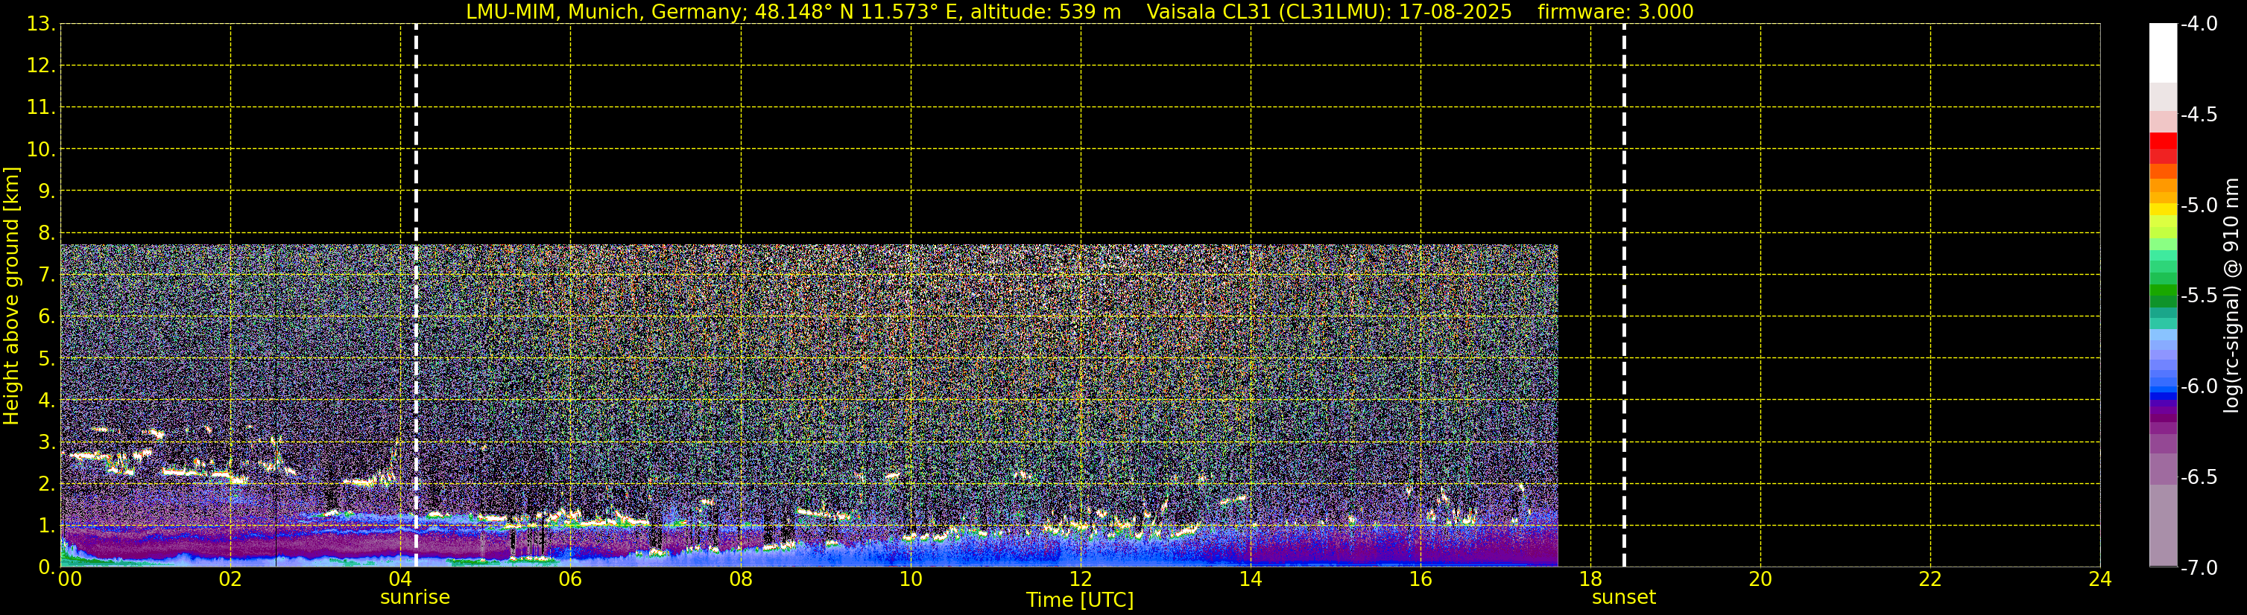Screen dimensions: 2247x615
Task: Click the x-axis tick label '16'
Action: pyautogui.click(x=1421, y=579)
